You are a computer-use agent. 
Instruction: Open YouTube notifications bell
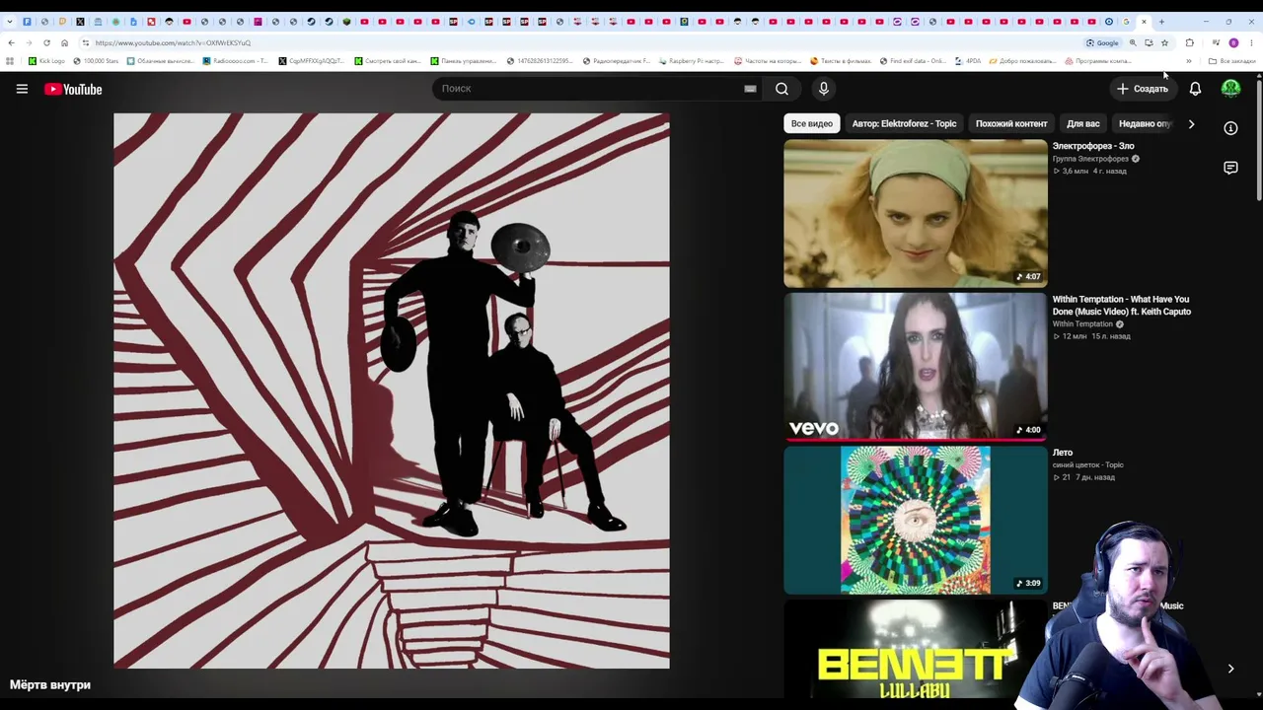1195,89
